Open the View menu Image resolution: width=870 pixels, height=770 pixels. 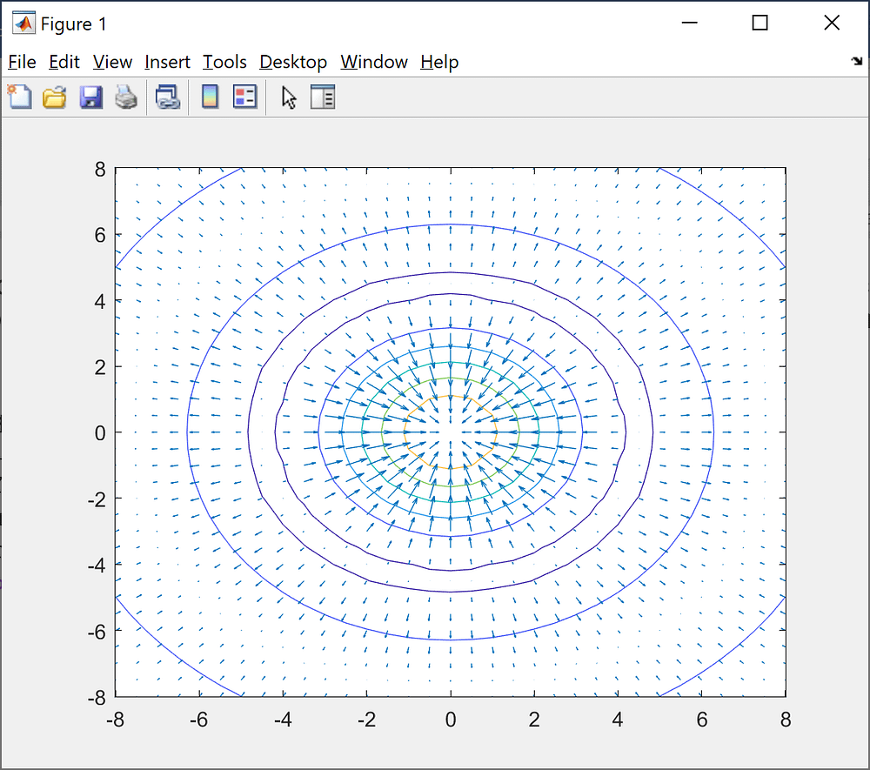point(112,62)
